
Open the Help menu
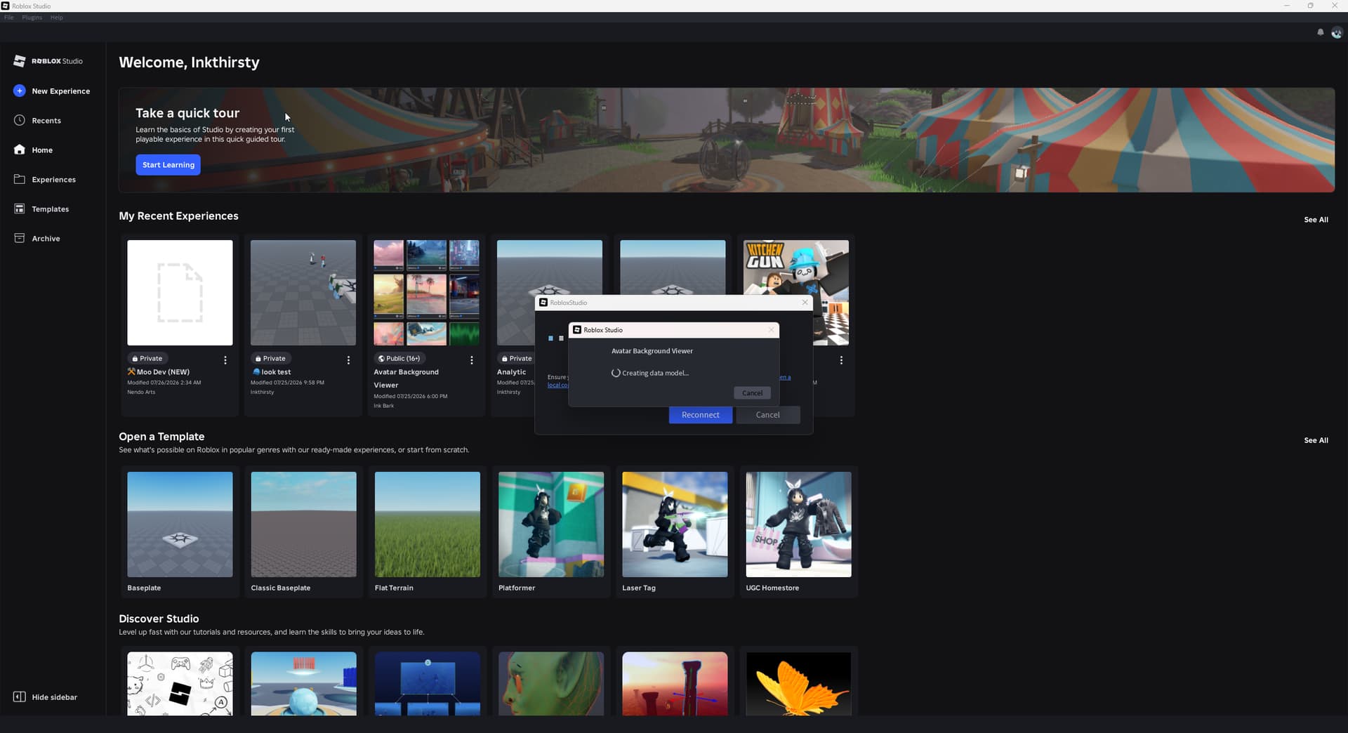click(x=57, y=18)
